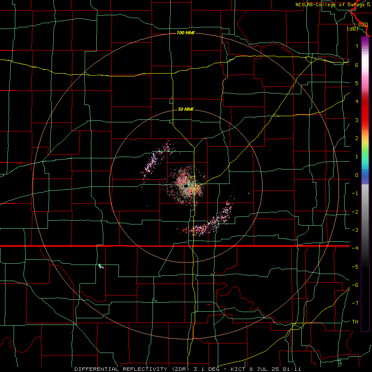372x372 pixels.
Task: Select the -6 value on the dB scale
Action: click(355, 285)
